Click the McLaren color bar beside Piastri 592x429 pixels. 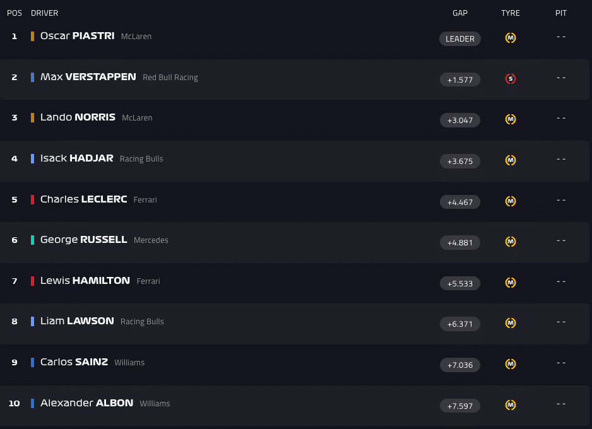(x=32, y=36)
